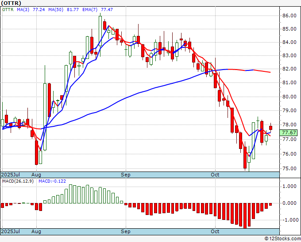Click the 81.00 price axis label
This screenshot has height=242, width=301.
pyautogui.click(x=289, y=82)
